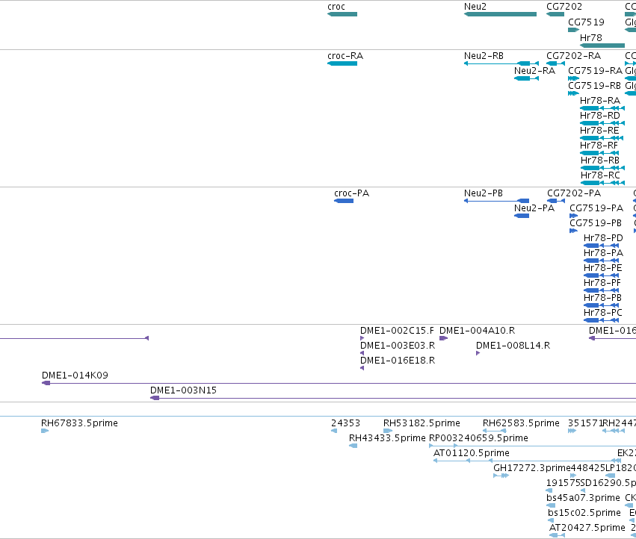Click the Hr78-RE transcript

coord(602,138)
